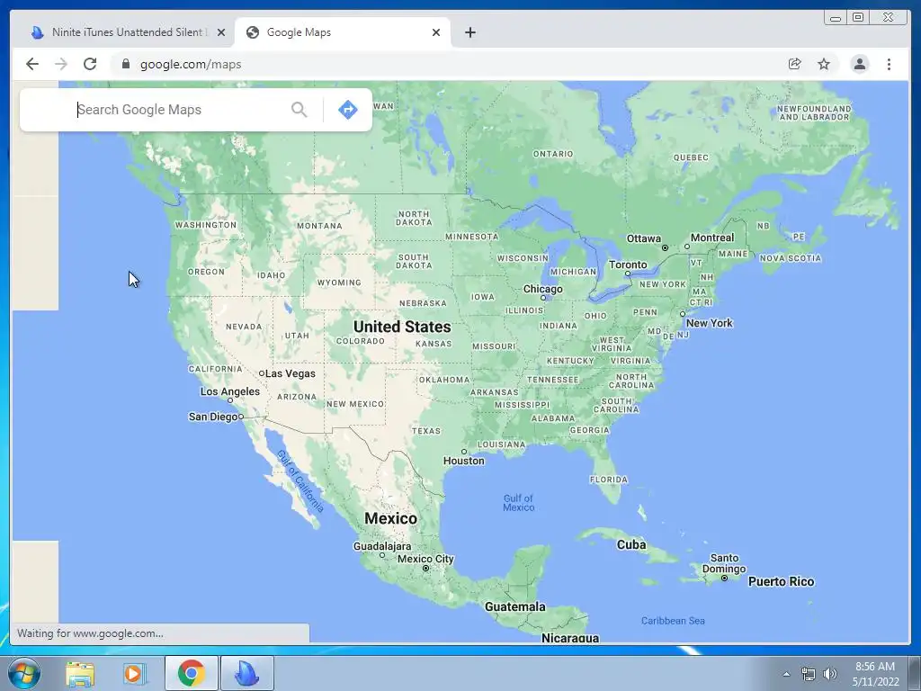Click the ONTARIO province label
This screenshot has height=691, width=921.
pyautogui.click(x=553, y=154)
